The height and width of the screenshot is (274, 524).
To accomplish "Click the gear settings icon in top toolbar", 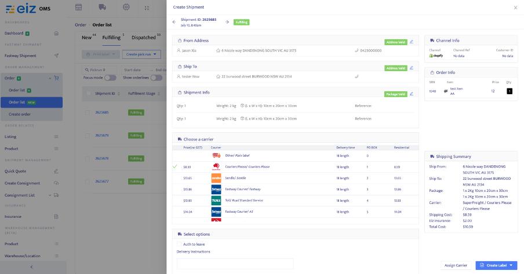I will click(x=126, y=7).
